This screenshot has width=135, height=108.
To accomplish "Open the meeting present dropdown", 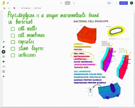I will click(109, 3).
